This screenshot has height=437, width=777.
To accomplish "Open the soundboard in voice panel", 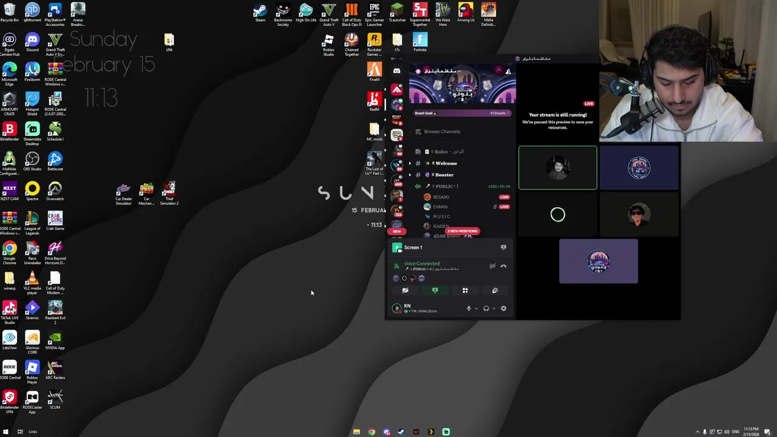I will (495, 290).
